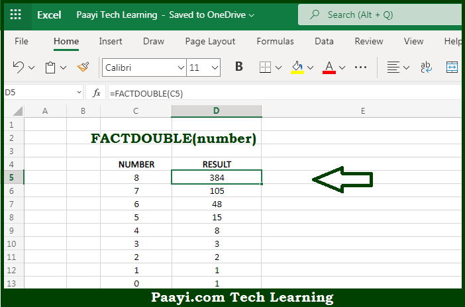Apply red font color
The image size is (465, 307).
[329, 67]
